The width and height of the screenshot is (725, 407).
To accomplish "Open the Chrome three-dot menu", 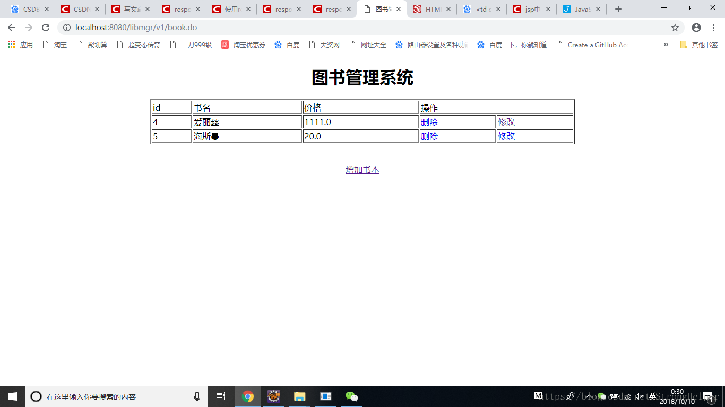I will pos(714,28).
